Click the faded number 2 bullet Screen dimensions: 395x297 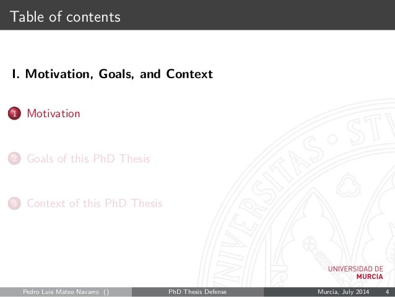(14, 159)
